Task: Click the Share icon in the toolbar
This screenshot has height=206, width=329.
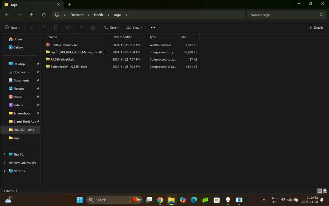Action: 81,27
